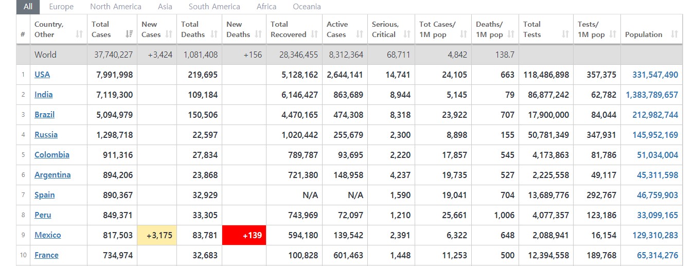Click Argentina total tests 2,225,558
This screenshot has width=694, height=266.
coord(551,175)
